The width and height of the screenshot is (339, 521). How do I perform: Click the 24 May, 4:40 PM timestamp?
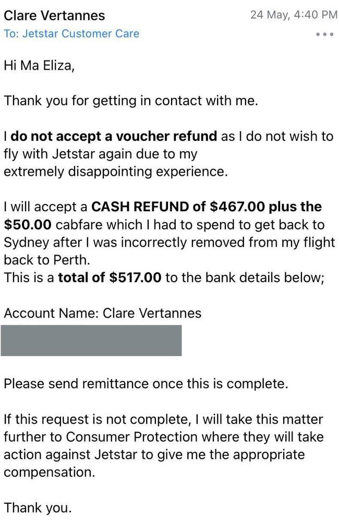[x=294, y=15]
